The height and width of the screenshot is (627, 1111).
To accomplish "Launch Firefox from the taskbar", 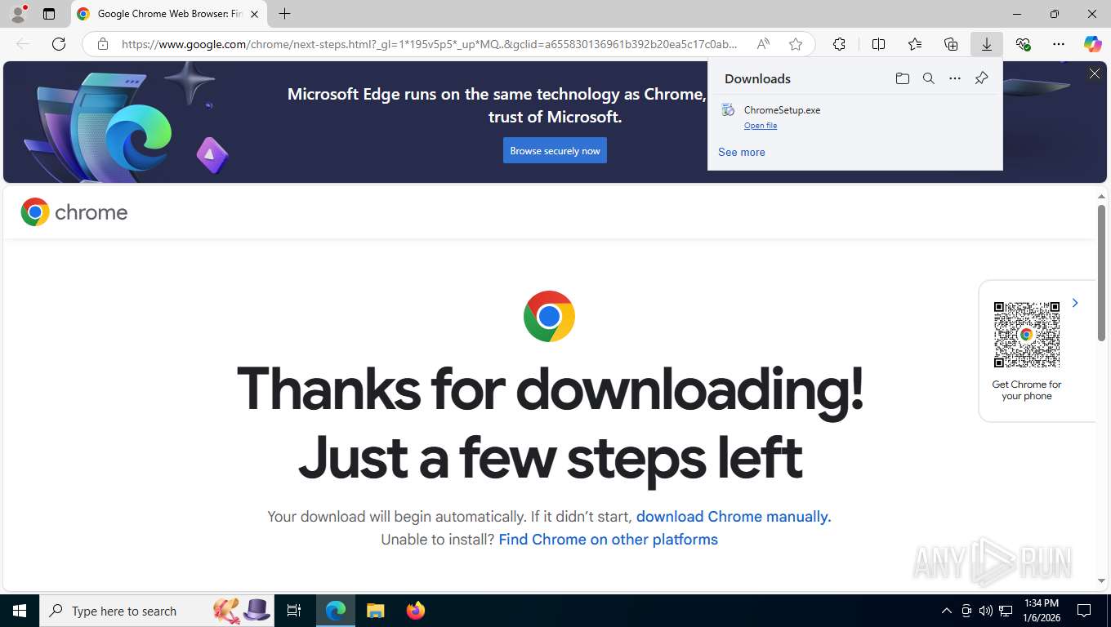I will (416, 611).
